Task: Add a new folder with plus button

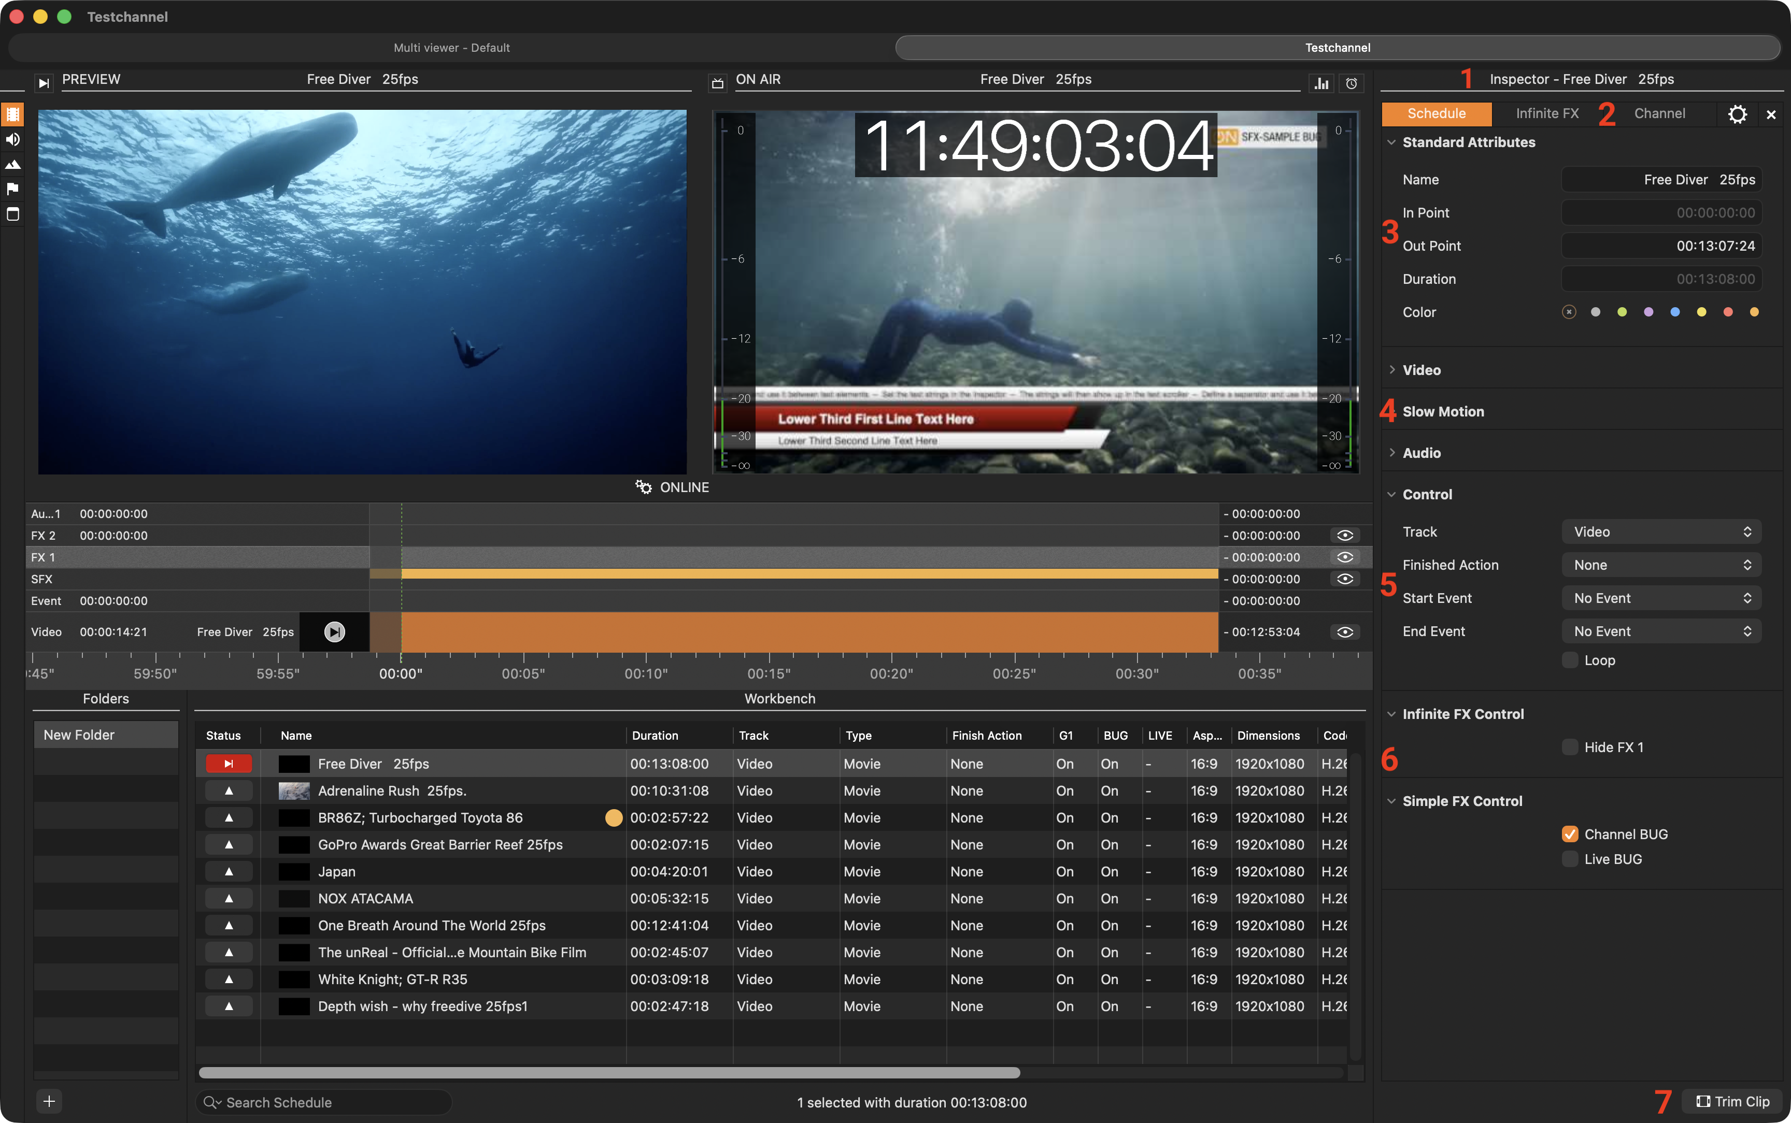Action: (49, 1101)
